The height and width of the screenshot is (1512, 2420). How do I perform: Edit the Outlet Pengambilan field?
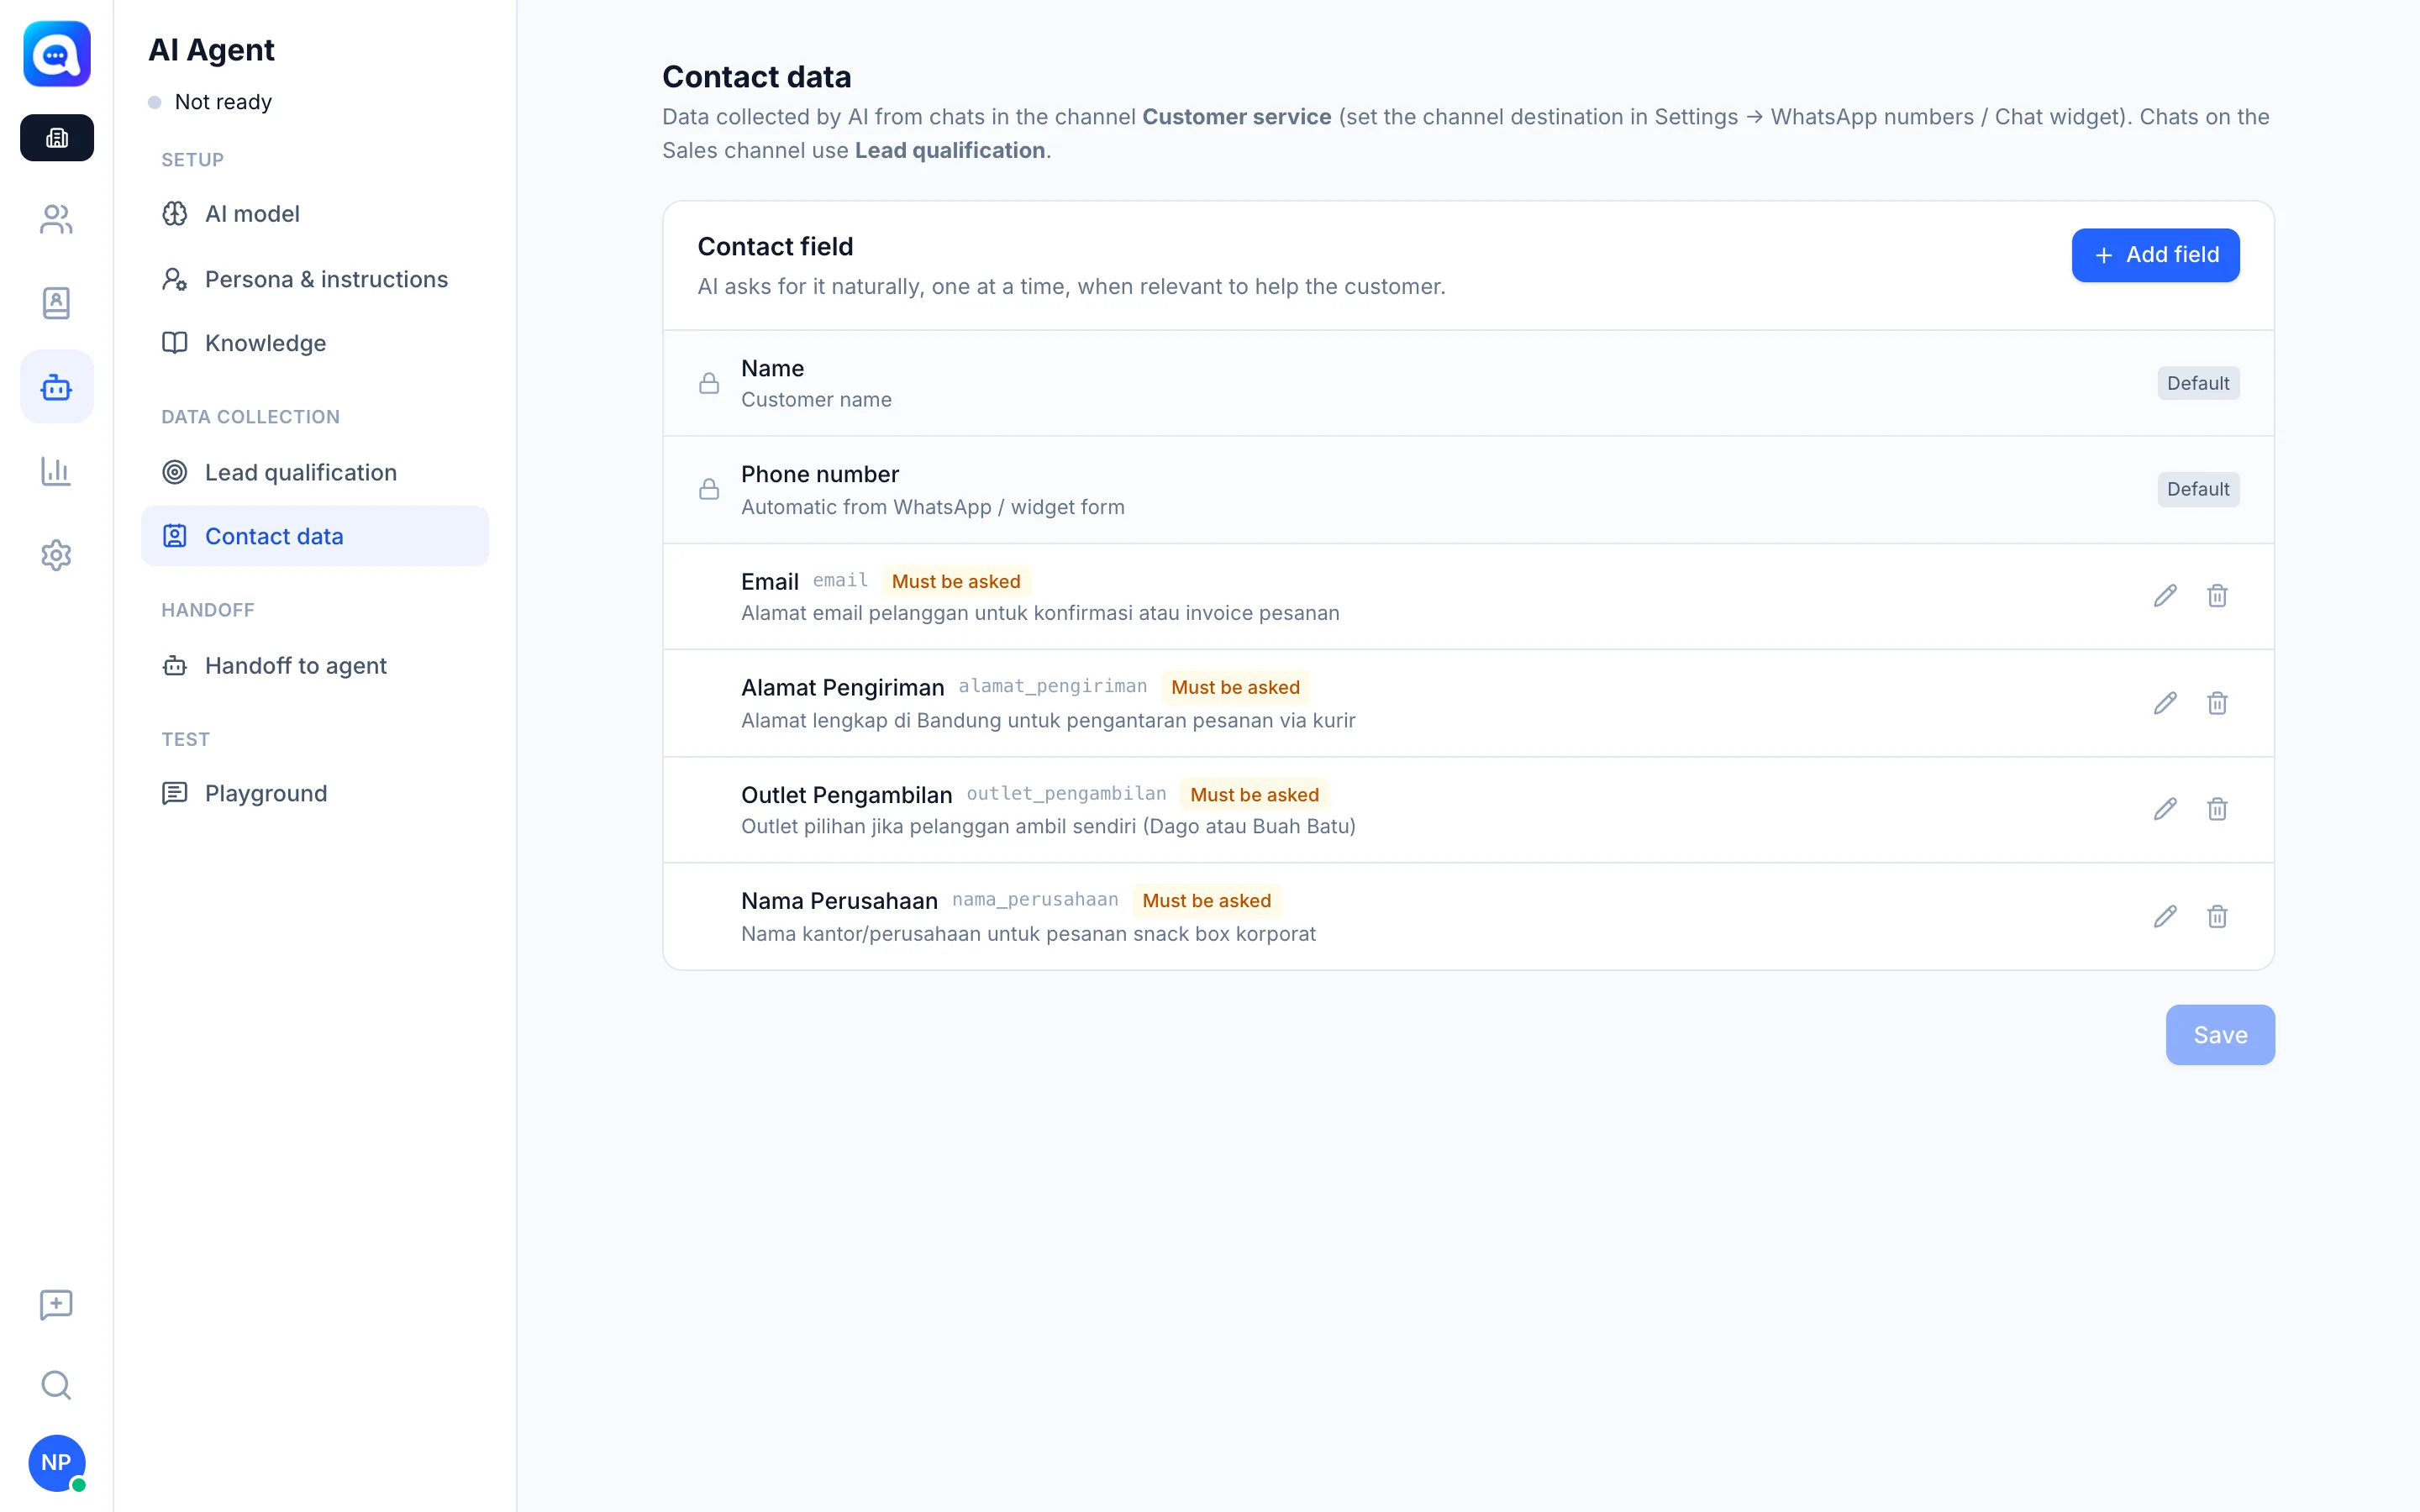pyautogui.click(x=2165, y=809)
